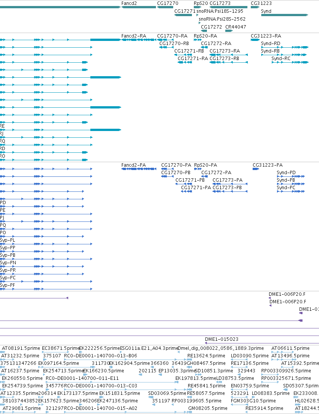Click the CG31223-PA protein label
The width and height of the screenshot is (319, 414).
click(x=268, y=165)
